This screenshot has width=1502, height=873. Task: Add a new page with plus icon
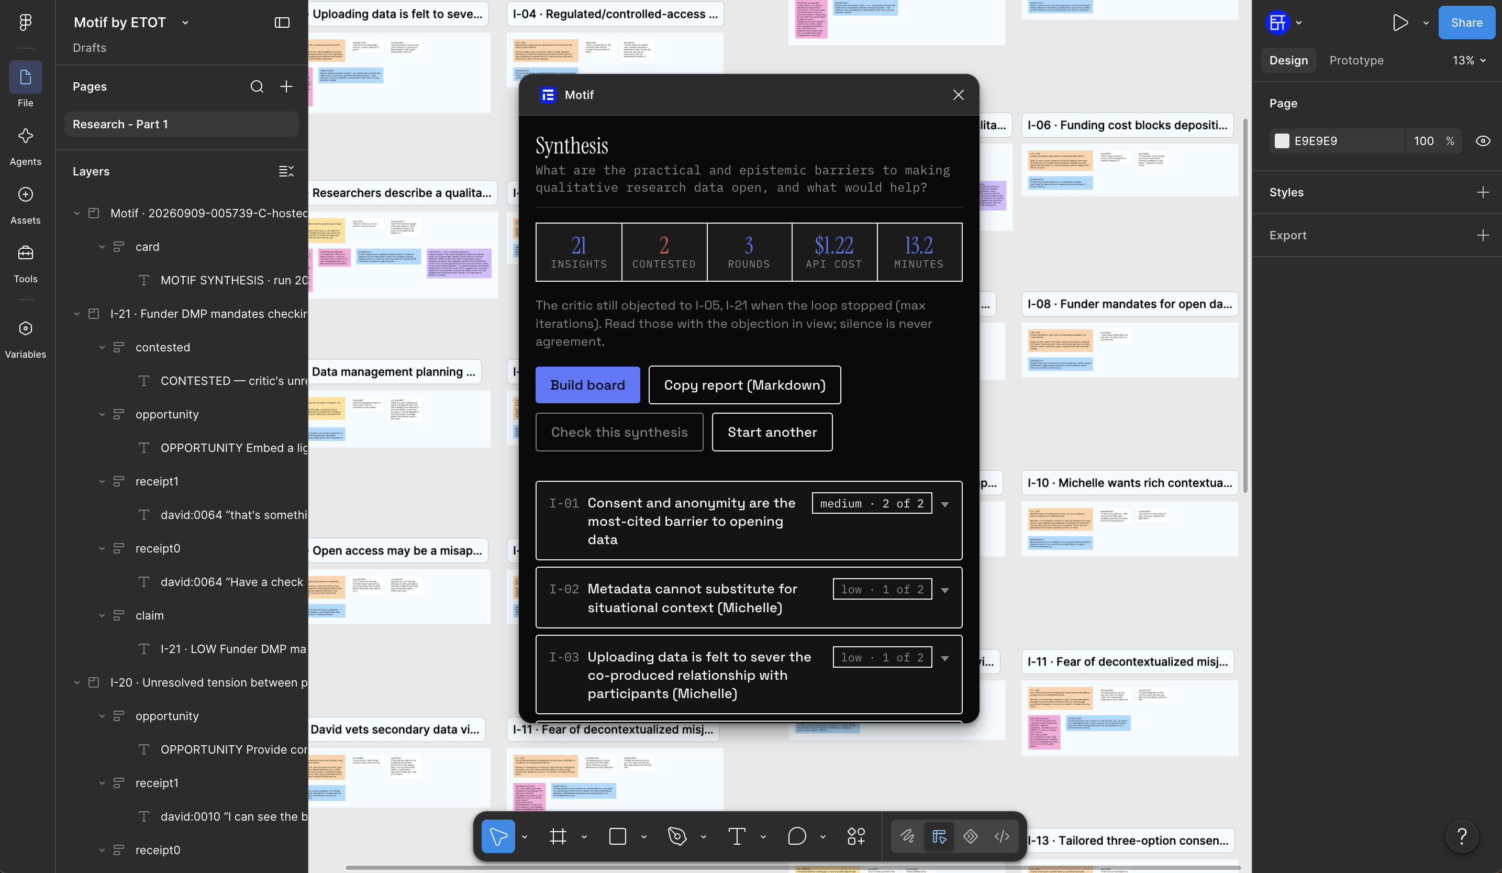[x=286, y=86]
